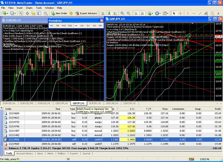Click the 218/2 kb status bar entry

[204, 159]
